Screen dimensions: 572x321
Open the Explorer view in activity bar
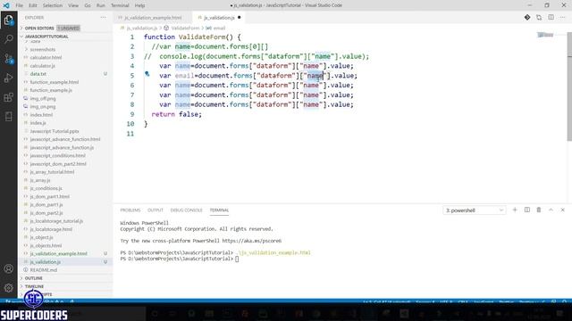[x=8, y=20]
